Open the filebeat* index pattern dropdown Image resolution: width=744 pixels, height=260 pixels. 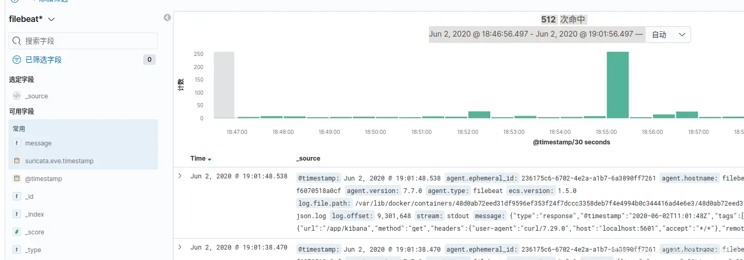[x=32, y=19]
